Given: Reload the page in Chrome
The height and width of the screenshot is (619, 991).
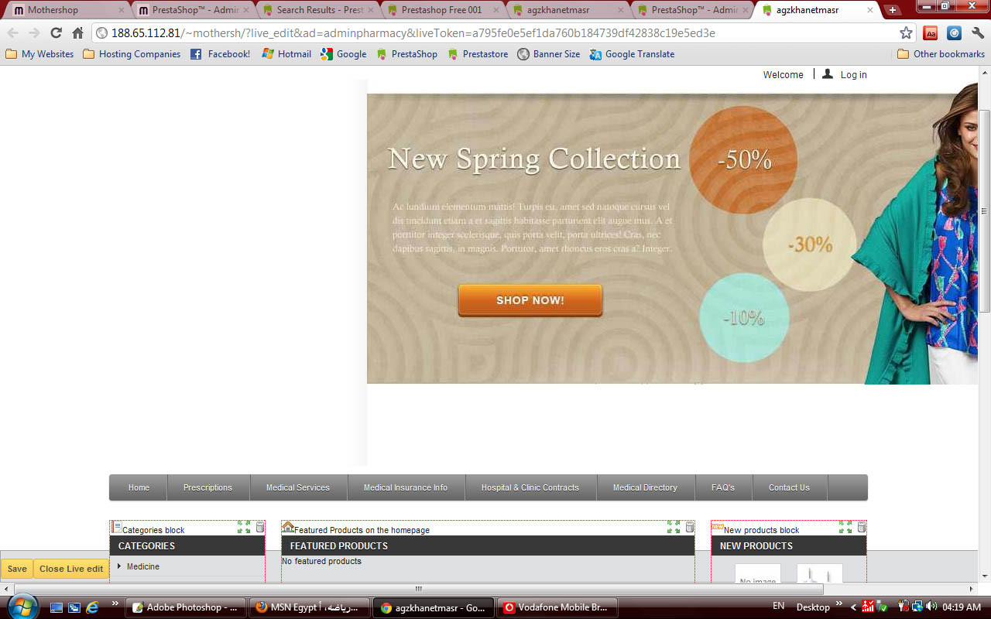Looking at the screenshot, I should [56, 33].
